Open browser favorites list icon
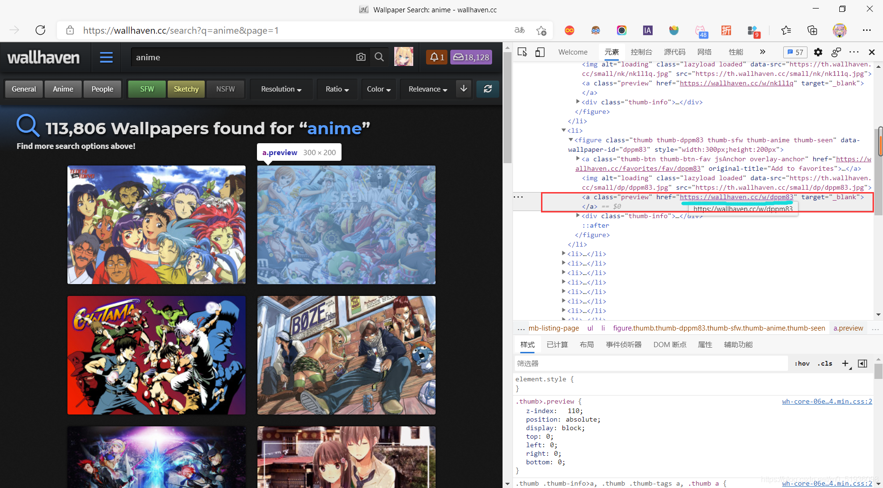The width and height of the screenshot is (883, 488). (786, 30)
